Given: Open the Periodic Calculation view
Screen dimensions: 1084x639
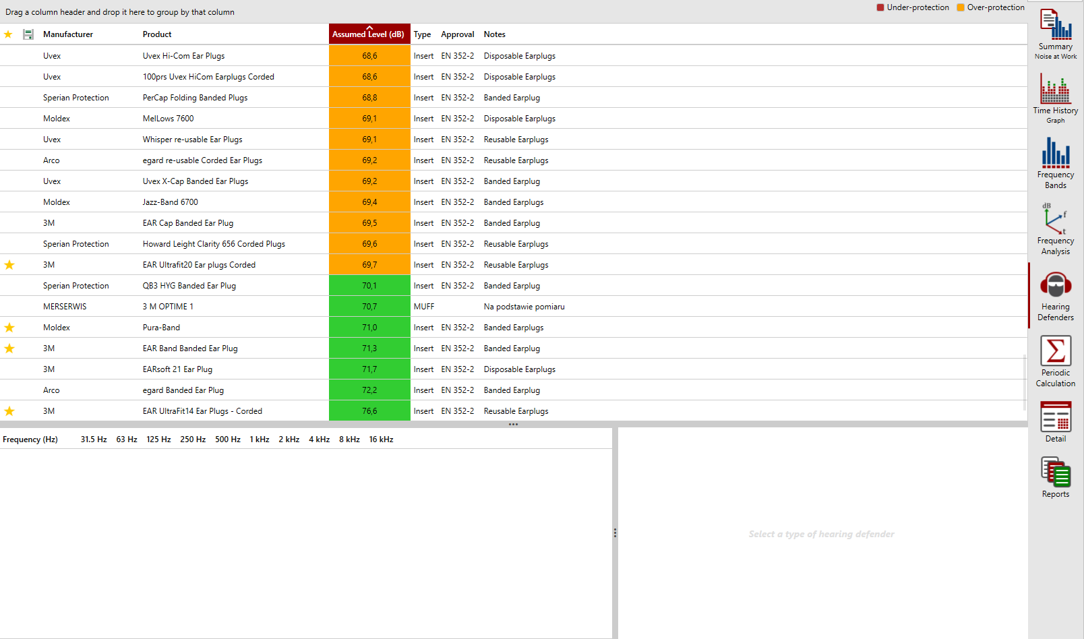Looking at the screenshot, I should tap(1056, 362).
